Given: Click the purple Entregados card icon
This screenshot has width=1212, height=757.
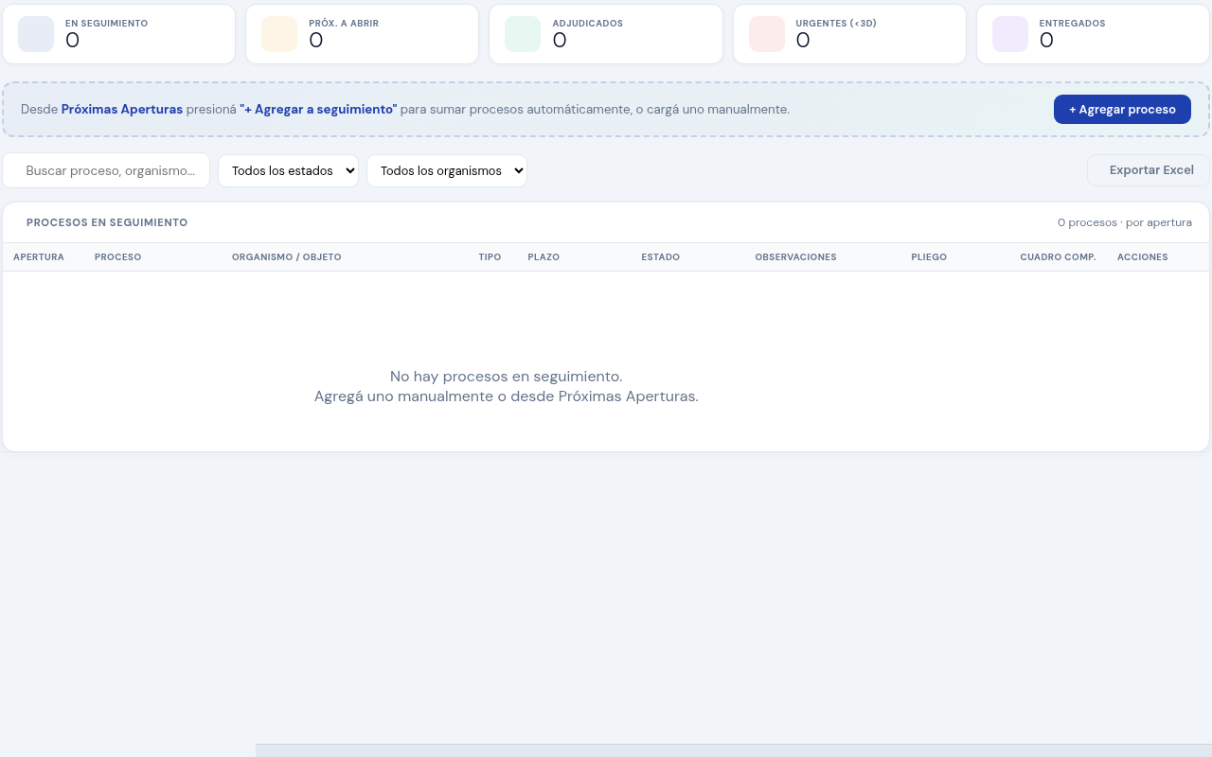Looking at the screenshot, I should (x=1010, y=34).
